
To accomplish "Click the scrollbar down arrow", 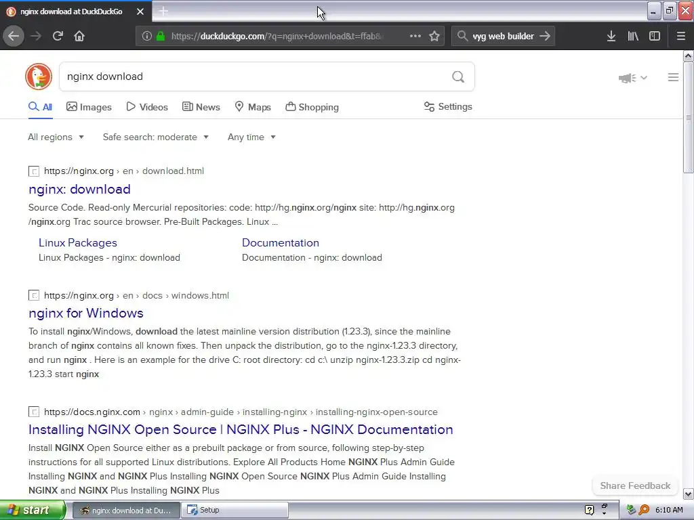I will click(x=688, y=494).
